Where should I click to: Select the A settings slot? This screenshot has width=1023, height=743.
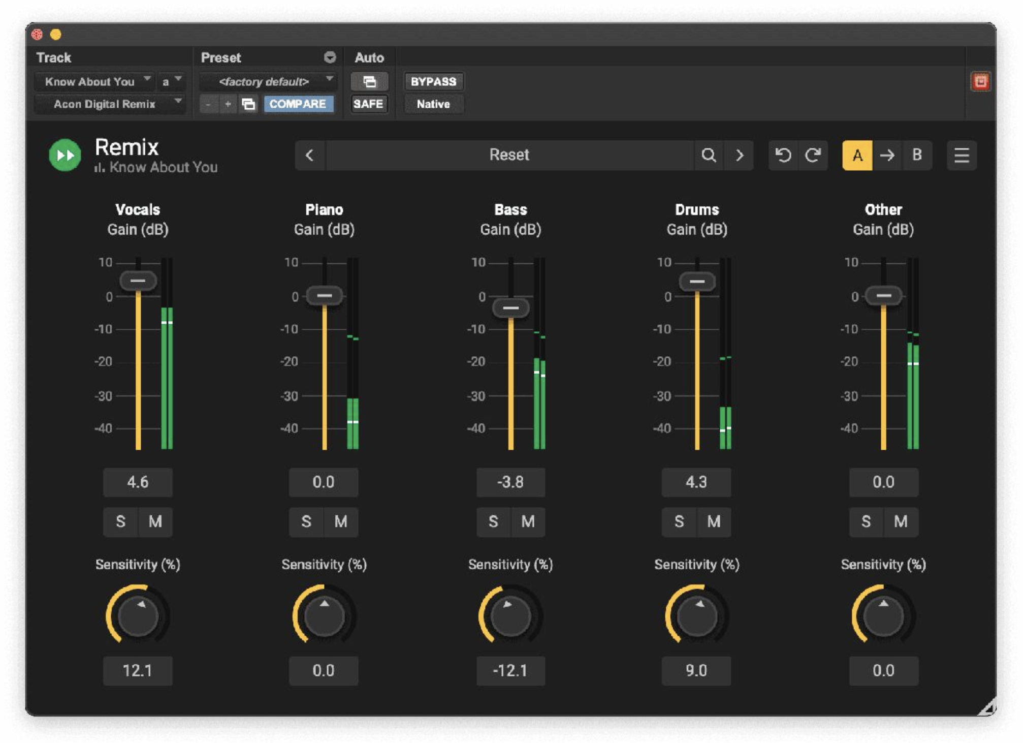pyautogui.click(x=857, y=155)
